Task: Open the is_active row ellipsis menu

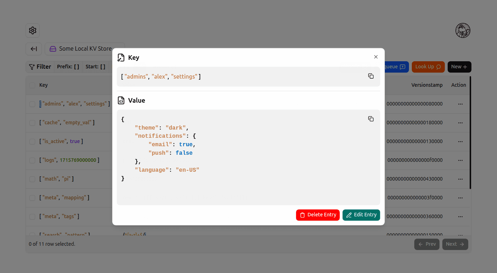Action: tap(460, 141)
